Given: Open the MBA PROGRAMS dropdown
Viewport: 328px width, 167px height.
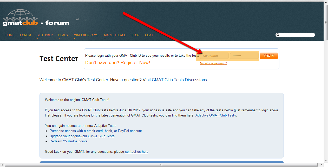Looking at the screenshot, I should pos(86,35).
